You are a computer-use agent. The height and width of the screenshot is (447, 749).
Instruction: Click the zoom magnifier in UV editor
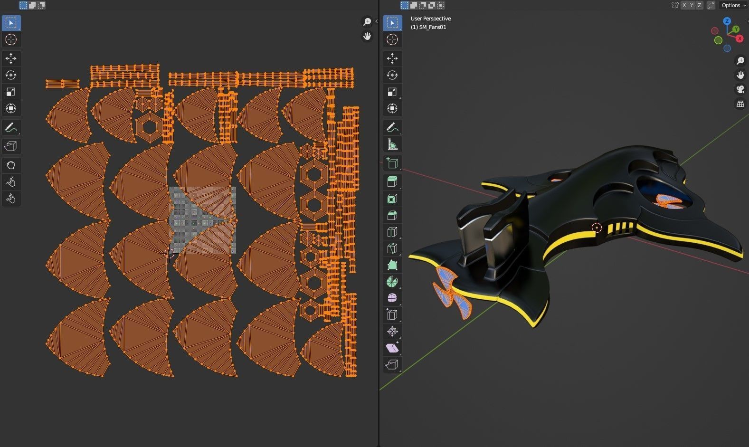367,22
